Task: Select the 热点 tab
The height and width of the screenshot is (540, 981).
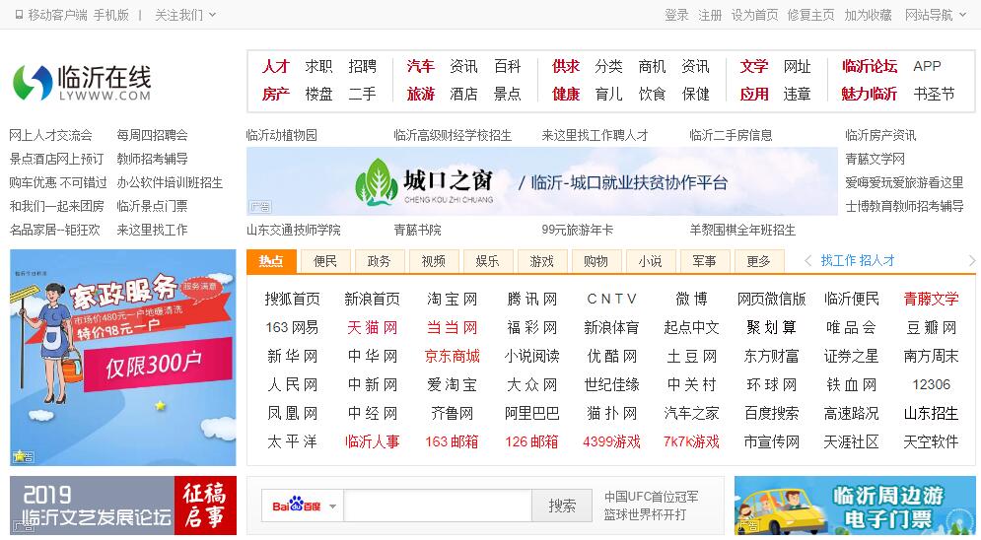Action: tap(271, 261)
